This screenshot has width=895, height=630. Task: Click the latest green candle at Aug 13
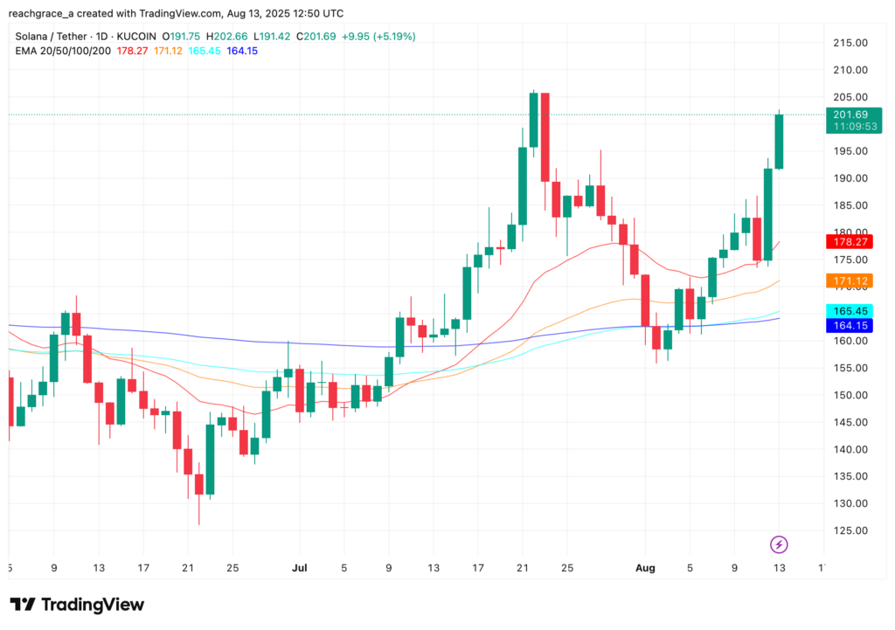click(x=779, y=142)
